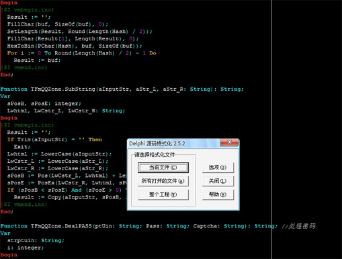Click the 'Function TFmQQZone.SubString' declaration
Viewport: 342px width, 259px height.
[122, 89]
